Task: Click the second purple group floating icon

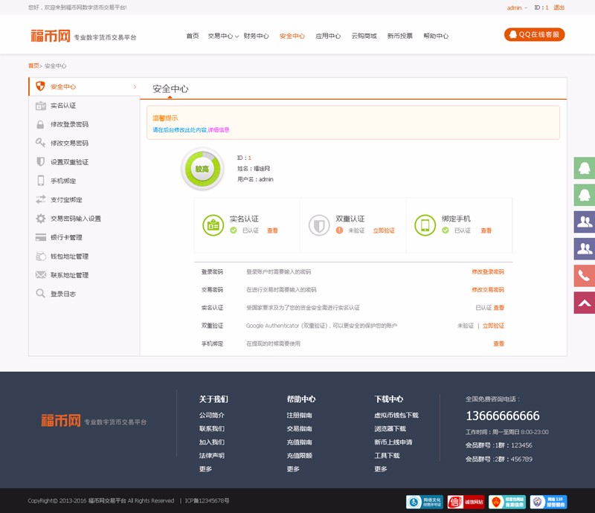Action: point(585,249)
